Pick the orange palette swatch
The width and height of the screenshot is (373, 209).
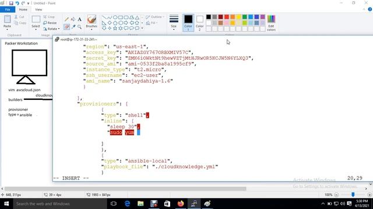coord(233,17)
